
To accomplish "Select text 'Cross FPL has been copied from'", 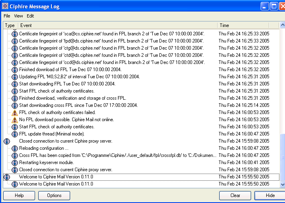I will (49, 155).
